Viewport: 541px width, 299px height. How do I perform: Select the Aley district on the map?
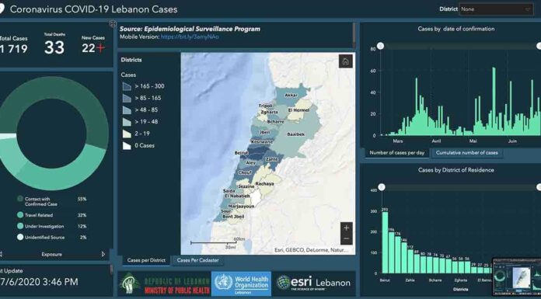pyautogui.click(x=251, y=162)
